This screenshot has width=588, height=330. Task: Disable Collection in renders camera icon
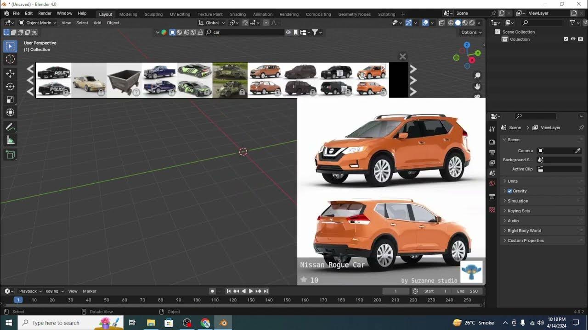pos(580,39)
